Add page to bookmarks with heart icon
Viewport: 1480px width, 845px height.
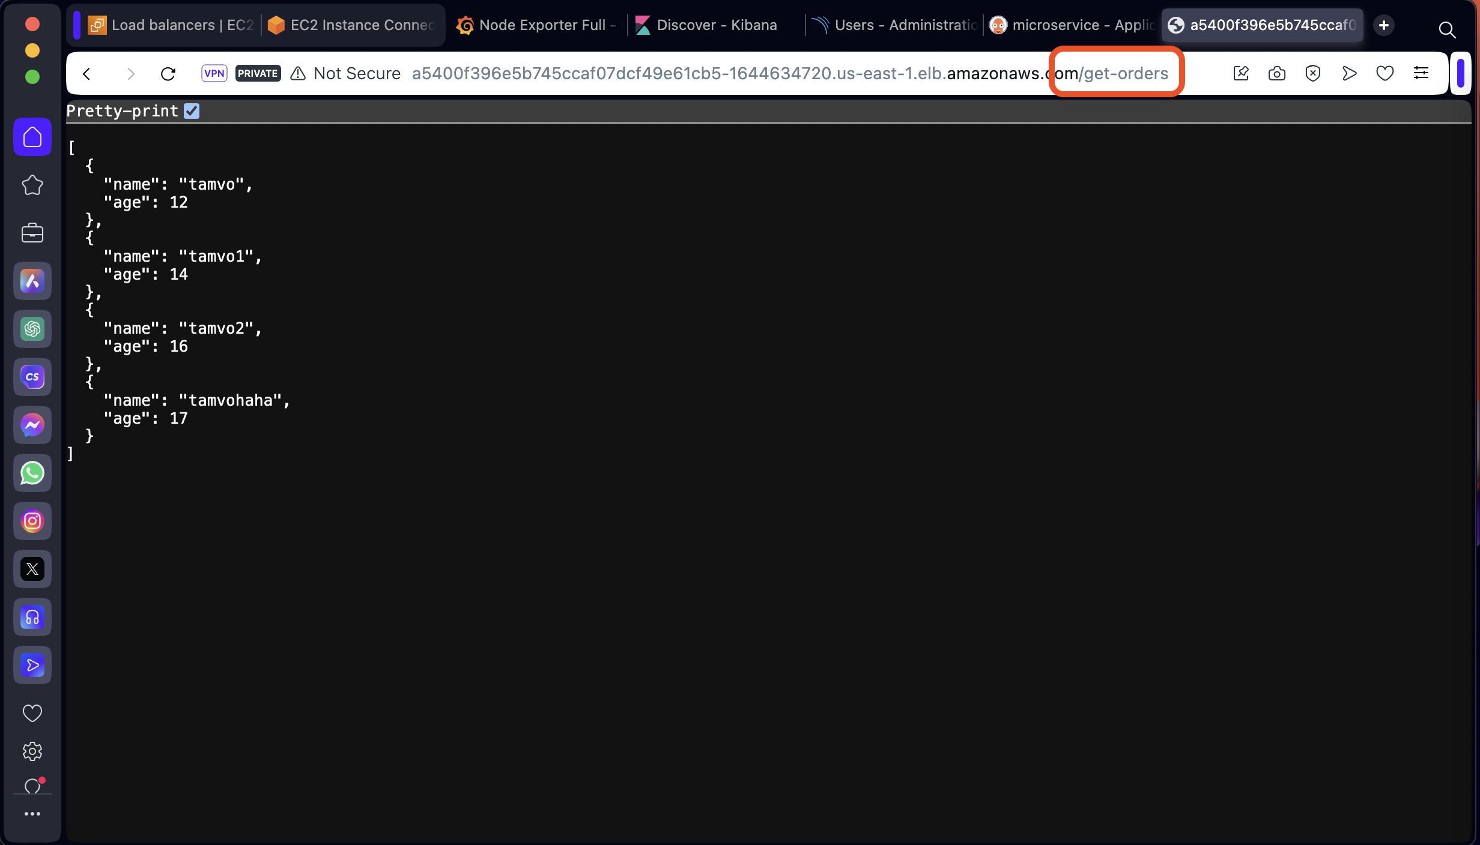tap(1384, 73)
